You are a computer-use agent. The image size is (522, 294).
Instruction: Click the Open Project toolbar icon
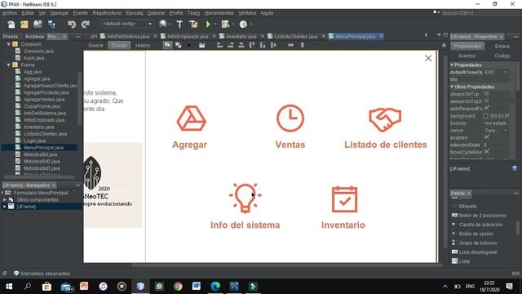click(38, 24)
